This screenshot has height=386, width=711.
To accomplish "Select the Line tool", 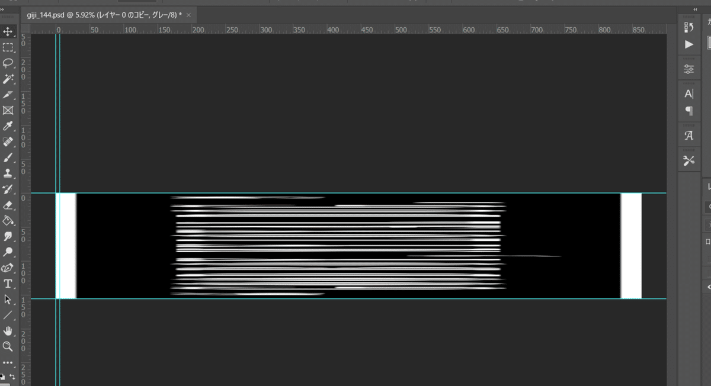I will [8, 315].
